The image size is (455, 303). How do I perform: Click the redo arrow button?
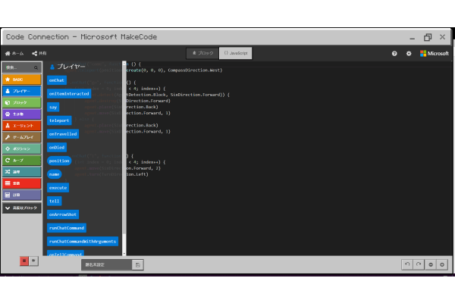[x=419, y=264]
